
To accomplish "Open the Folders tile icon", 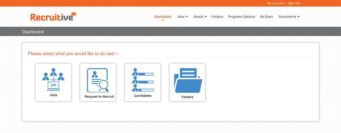I will pyautogui.click(x=188, y=80).
